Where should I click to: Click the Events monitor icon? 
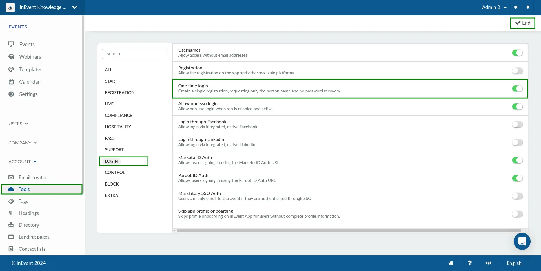(11, 44)
